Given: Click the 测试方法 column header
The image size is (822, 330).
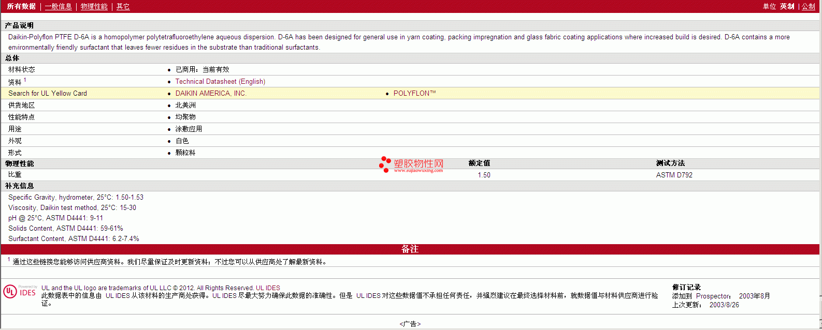Looking at the screenshot, I should [x=670, y=163].
